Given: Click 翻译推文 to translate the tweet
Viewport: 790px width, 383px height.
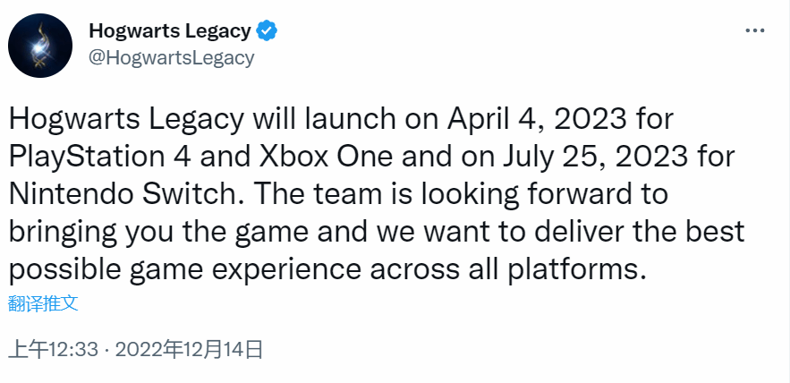Looking at the screenshot, I should tap(43, 303).
